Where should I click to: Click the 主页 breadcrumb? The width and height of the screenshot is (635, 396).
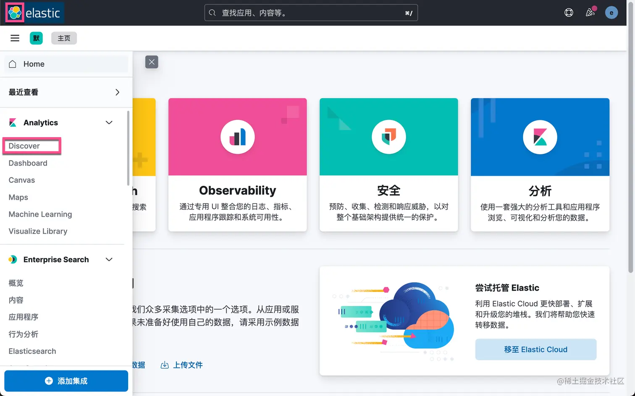point(64,38)
